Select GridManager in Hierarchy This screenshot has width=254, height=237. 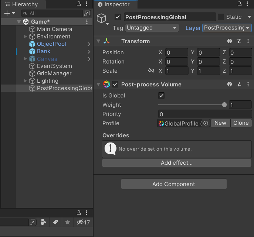[x=54, y=73]
